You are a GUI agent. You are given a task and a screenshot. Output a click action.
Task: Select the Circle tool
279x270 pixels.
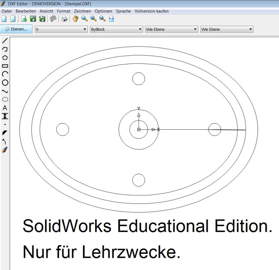(5, 83)
